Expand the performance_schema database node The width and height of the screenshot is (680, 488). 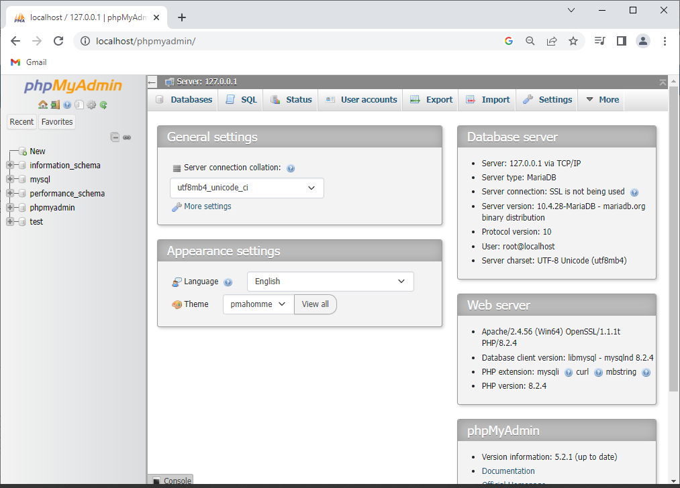coord(10,194)
